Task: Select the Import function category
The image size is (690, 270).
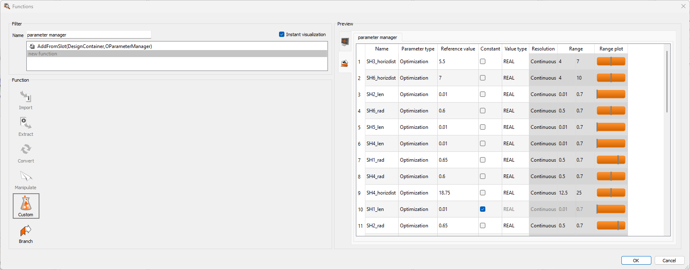Action: pos(25,100)
